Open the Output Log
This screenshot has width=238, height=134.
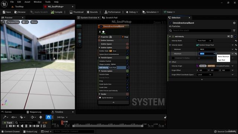click(x=30, y=131)
